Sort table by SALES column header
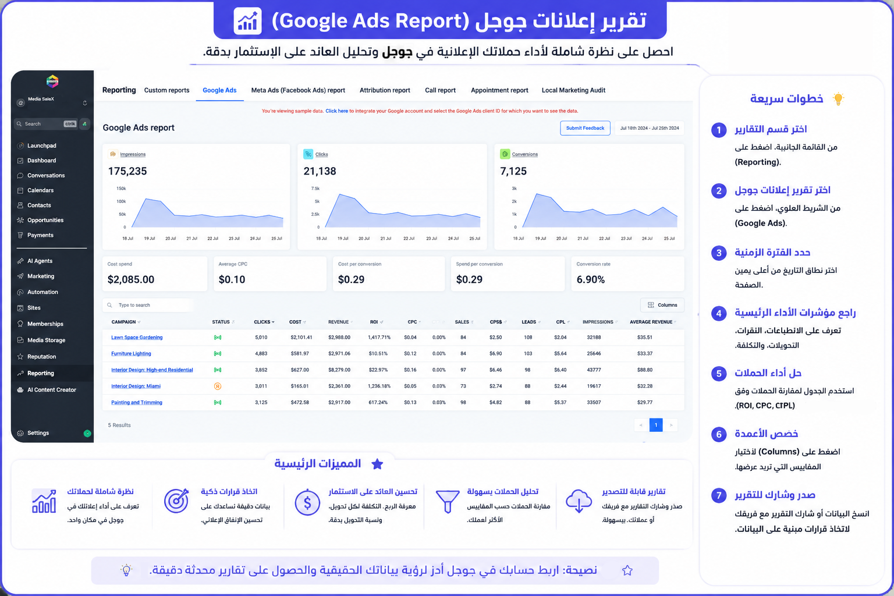Viewport: 894px width, 596px height. (464, 322)
